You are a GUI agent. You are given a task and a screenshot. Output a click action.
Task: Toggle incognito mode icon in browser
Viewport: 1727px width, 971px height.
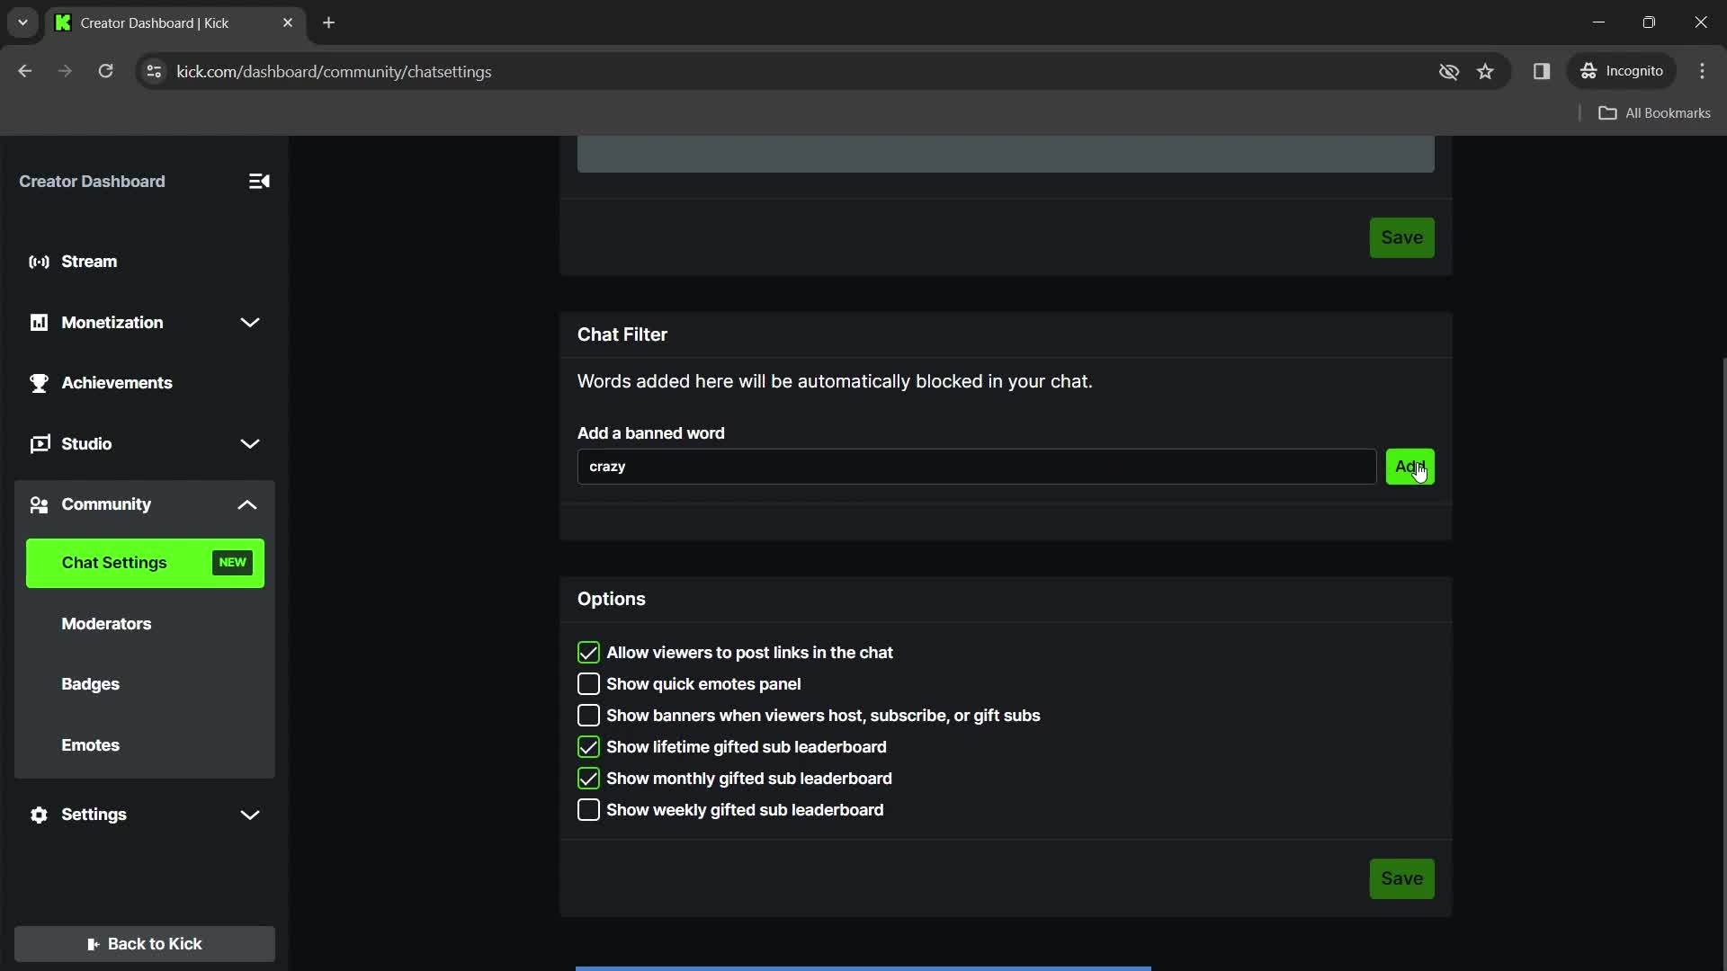coord(1589,71)
